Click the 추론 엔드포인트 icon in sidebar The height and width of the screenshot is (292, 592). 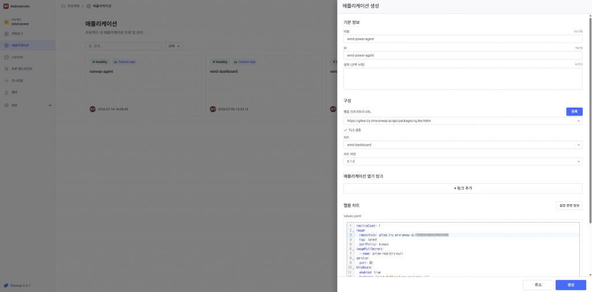point(6,69)
